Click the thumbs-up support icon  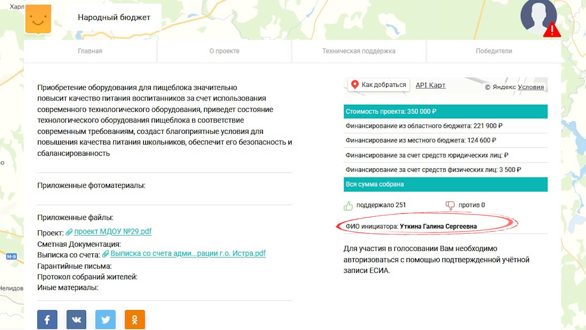point(348,206)
